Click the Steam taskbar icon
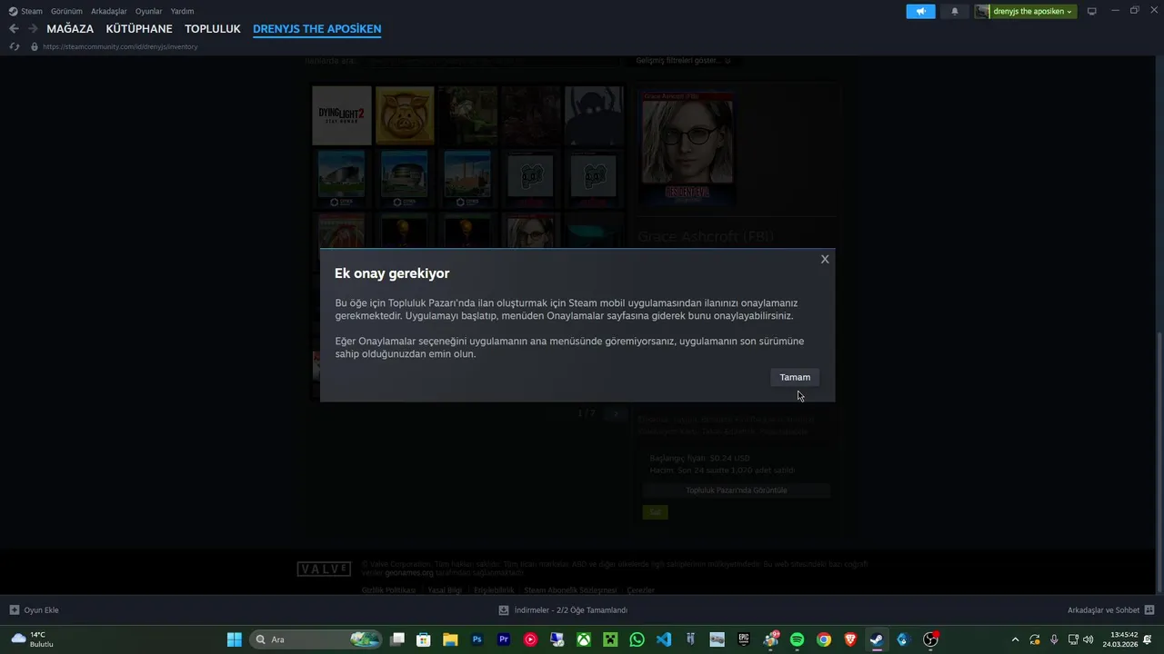 (877, 639)
